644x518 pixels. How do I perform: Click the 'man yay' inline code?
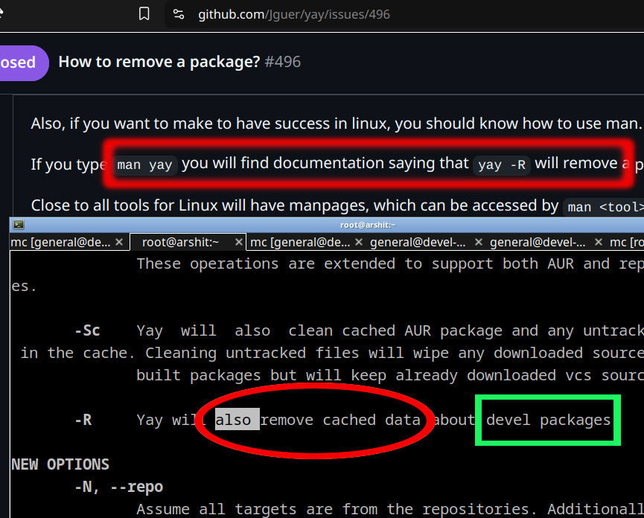[144, 165]
